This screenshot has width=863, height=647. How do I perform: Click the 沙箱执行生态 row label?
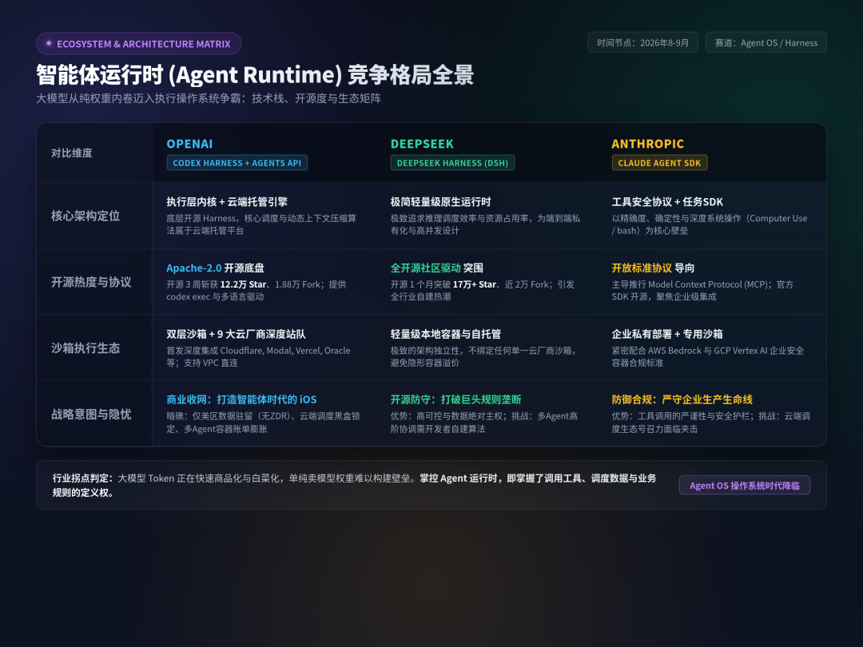[x=86, y=348]
